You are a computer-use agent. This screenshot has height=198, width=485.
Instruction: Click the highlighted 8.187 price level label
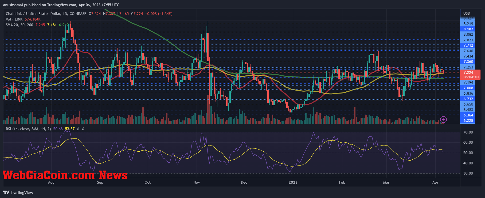pyautogui.click(x=468, y=29)
